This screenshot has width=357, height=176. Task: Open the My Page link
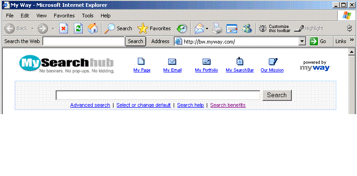tap(142, 70)
